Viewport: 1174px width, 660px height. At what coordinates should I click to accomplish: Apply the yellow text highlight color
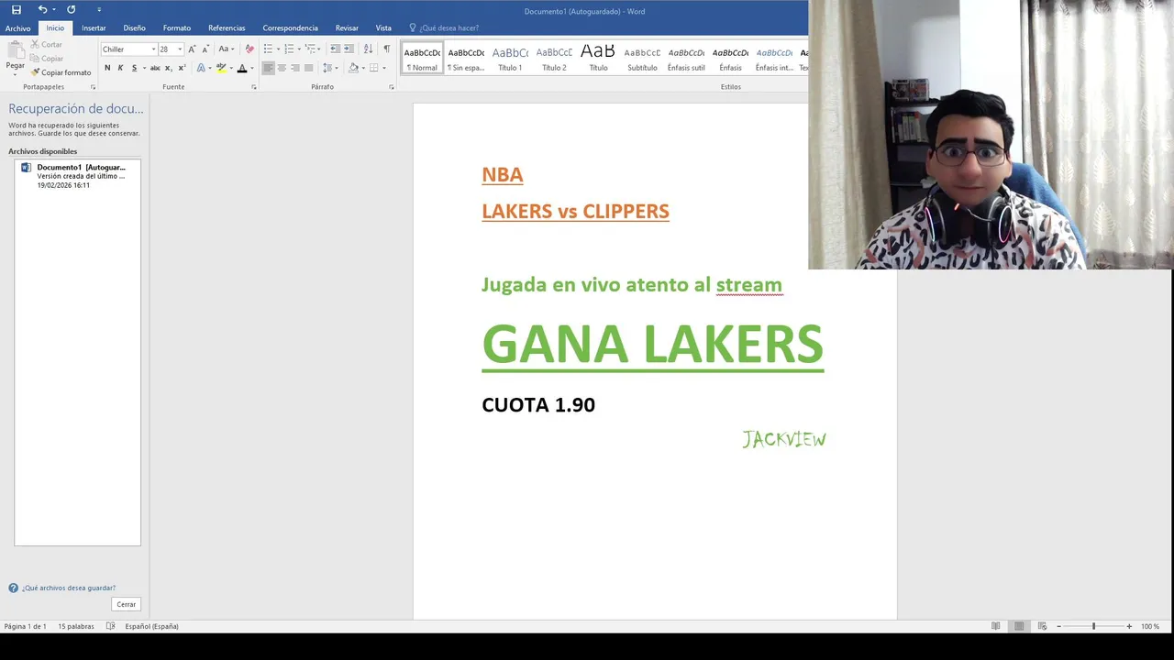220,68
